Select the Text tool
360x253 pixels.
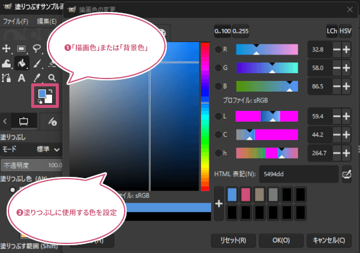pos(22,78)
